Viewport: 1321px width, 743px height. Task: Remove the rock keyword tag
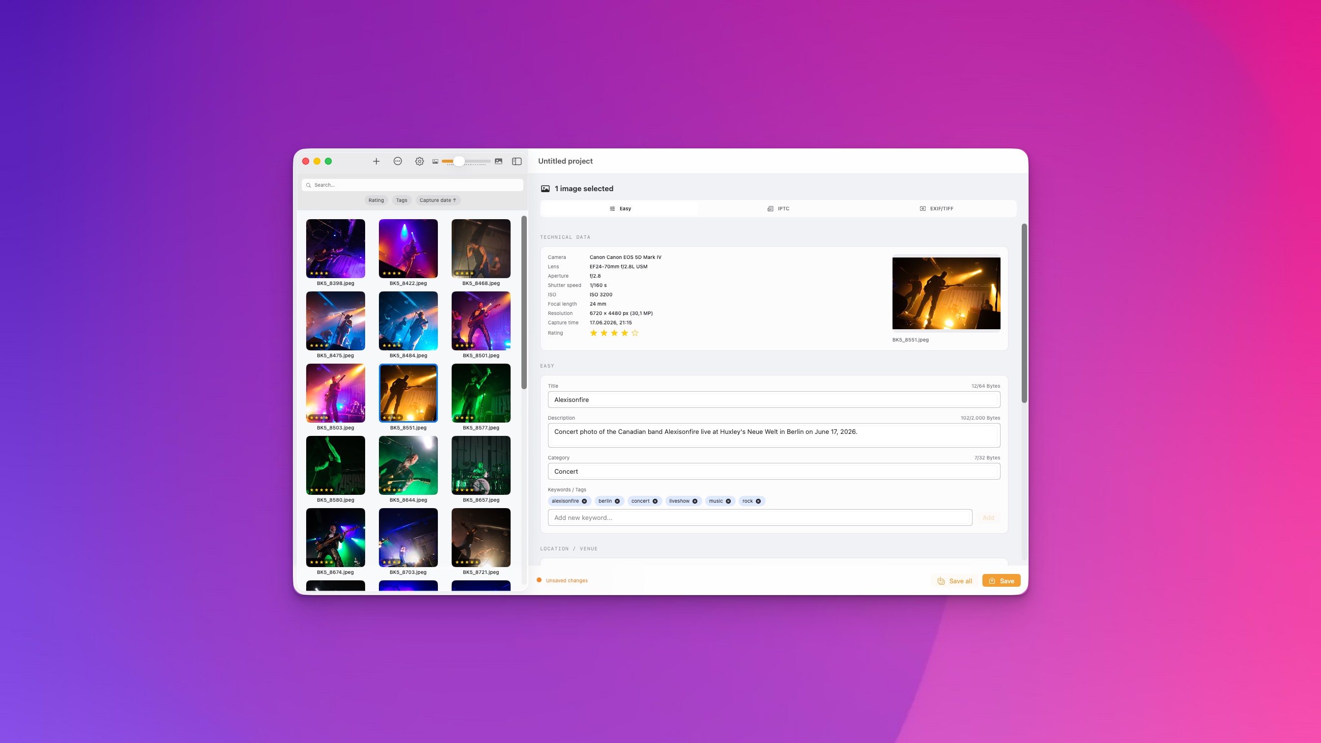click(758, 501)
